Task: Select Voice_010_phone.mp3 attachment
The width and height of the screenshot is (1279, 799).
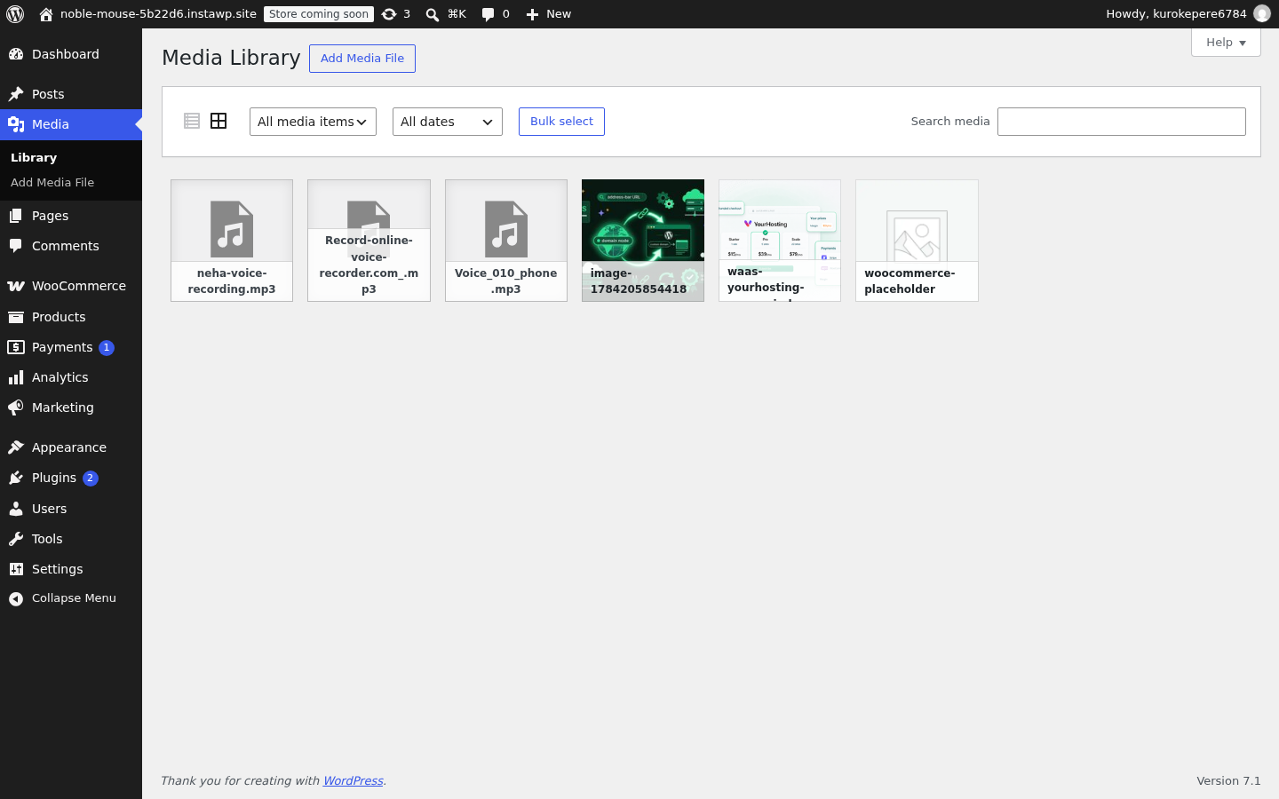Action: [506, 241]
